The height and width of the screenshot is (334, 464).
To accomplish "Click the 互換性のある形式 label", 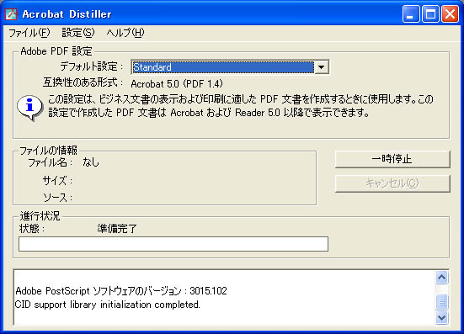I will point(83,82).
